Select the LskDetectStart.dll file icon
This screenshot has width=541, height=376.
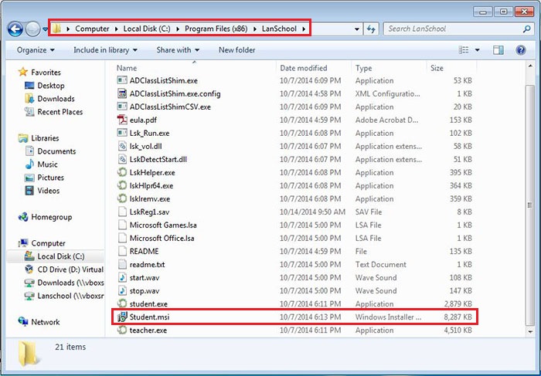click(122, 159)
